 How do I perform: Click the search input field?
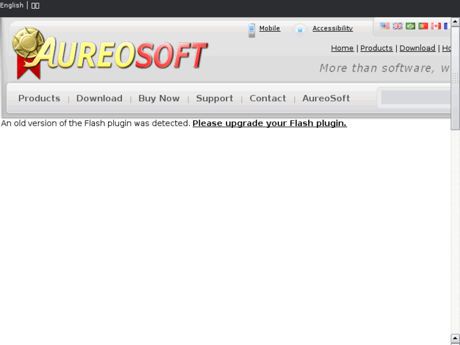[416, 97]
